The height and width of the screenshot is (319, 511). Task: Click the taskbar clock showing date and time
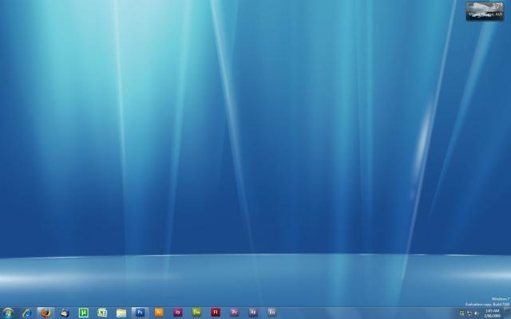coord(493,313)
